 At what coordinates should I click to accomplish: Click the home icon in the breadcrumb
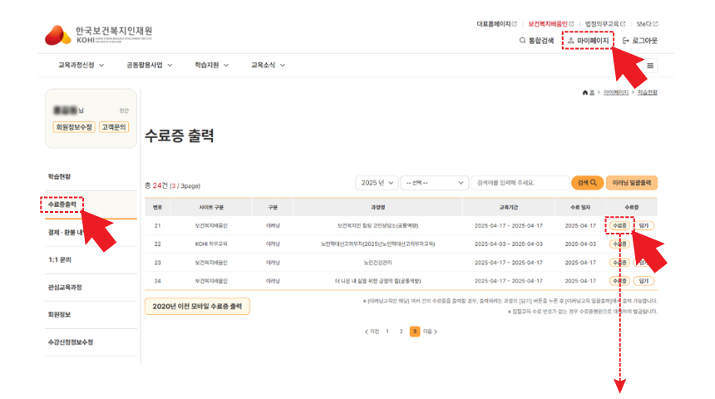585,92
